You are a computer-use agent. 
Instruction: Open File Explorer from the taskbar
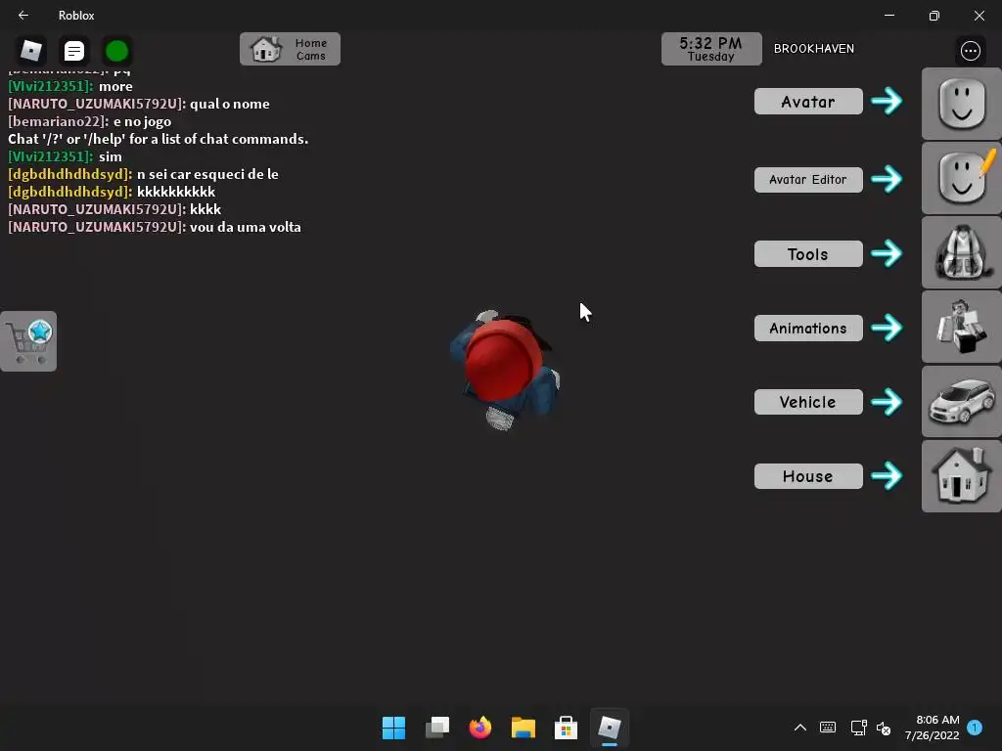click(523, 728)
